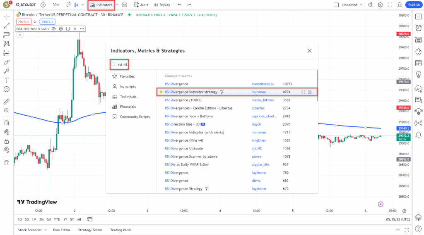Redo the last chart action
424x235 pixels.
[189, 5]
